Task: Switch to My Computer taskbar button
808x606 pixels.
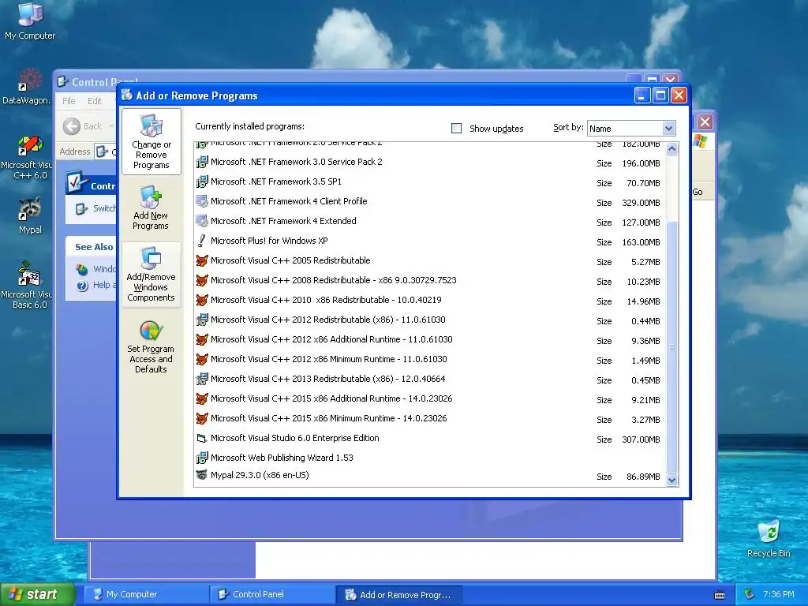Action: click(x=146, y=594)
